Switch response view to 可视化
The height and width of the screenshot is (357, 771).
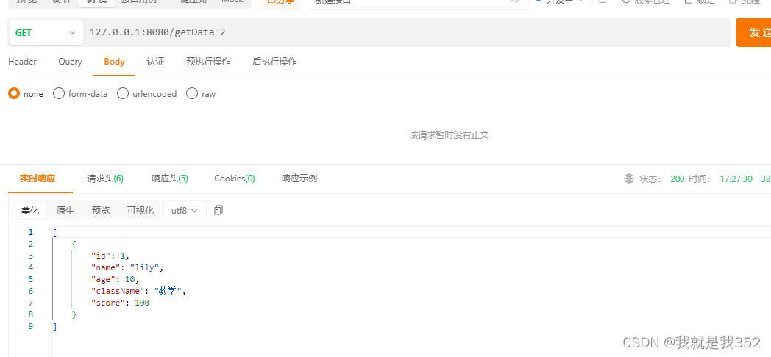click(x=141, y=211)
